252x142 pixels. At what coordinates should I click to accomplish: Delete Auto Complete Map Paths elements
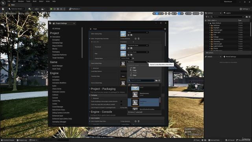(x=139, y=121)
